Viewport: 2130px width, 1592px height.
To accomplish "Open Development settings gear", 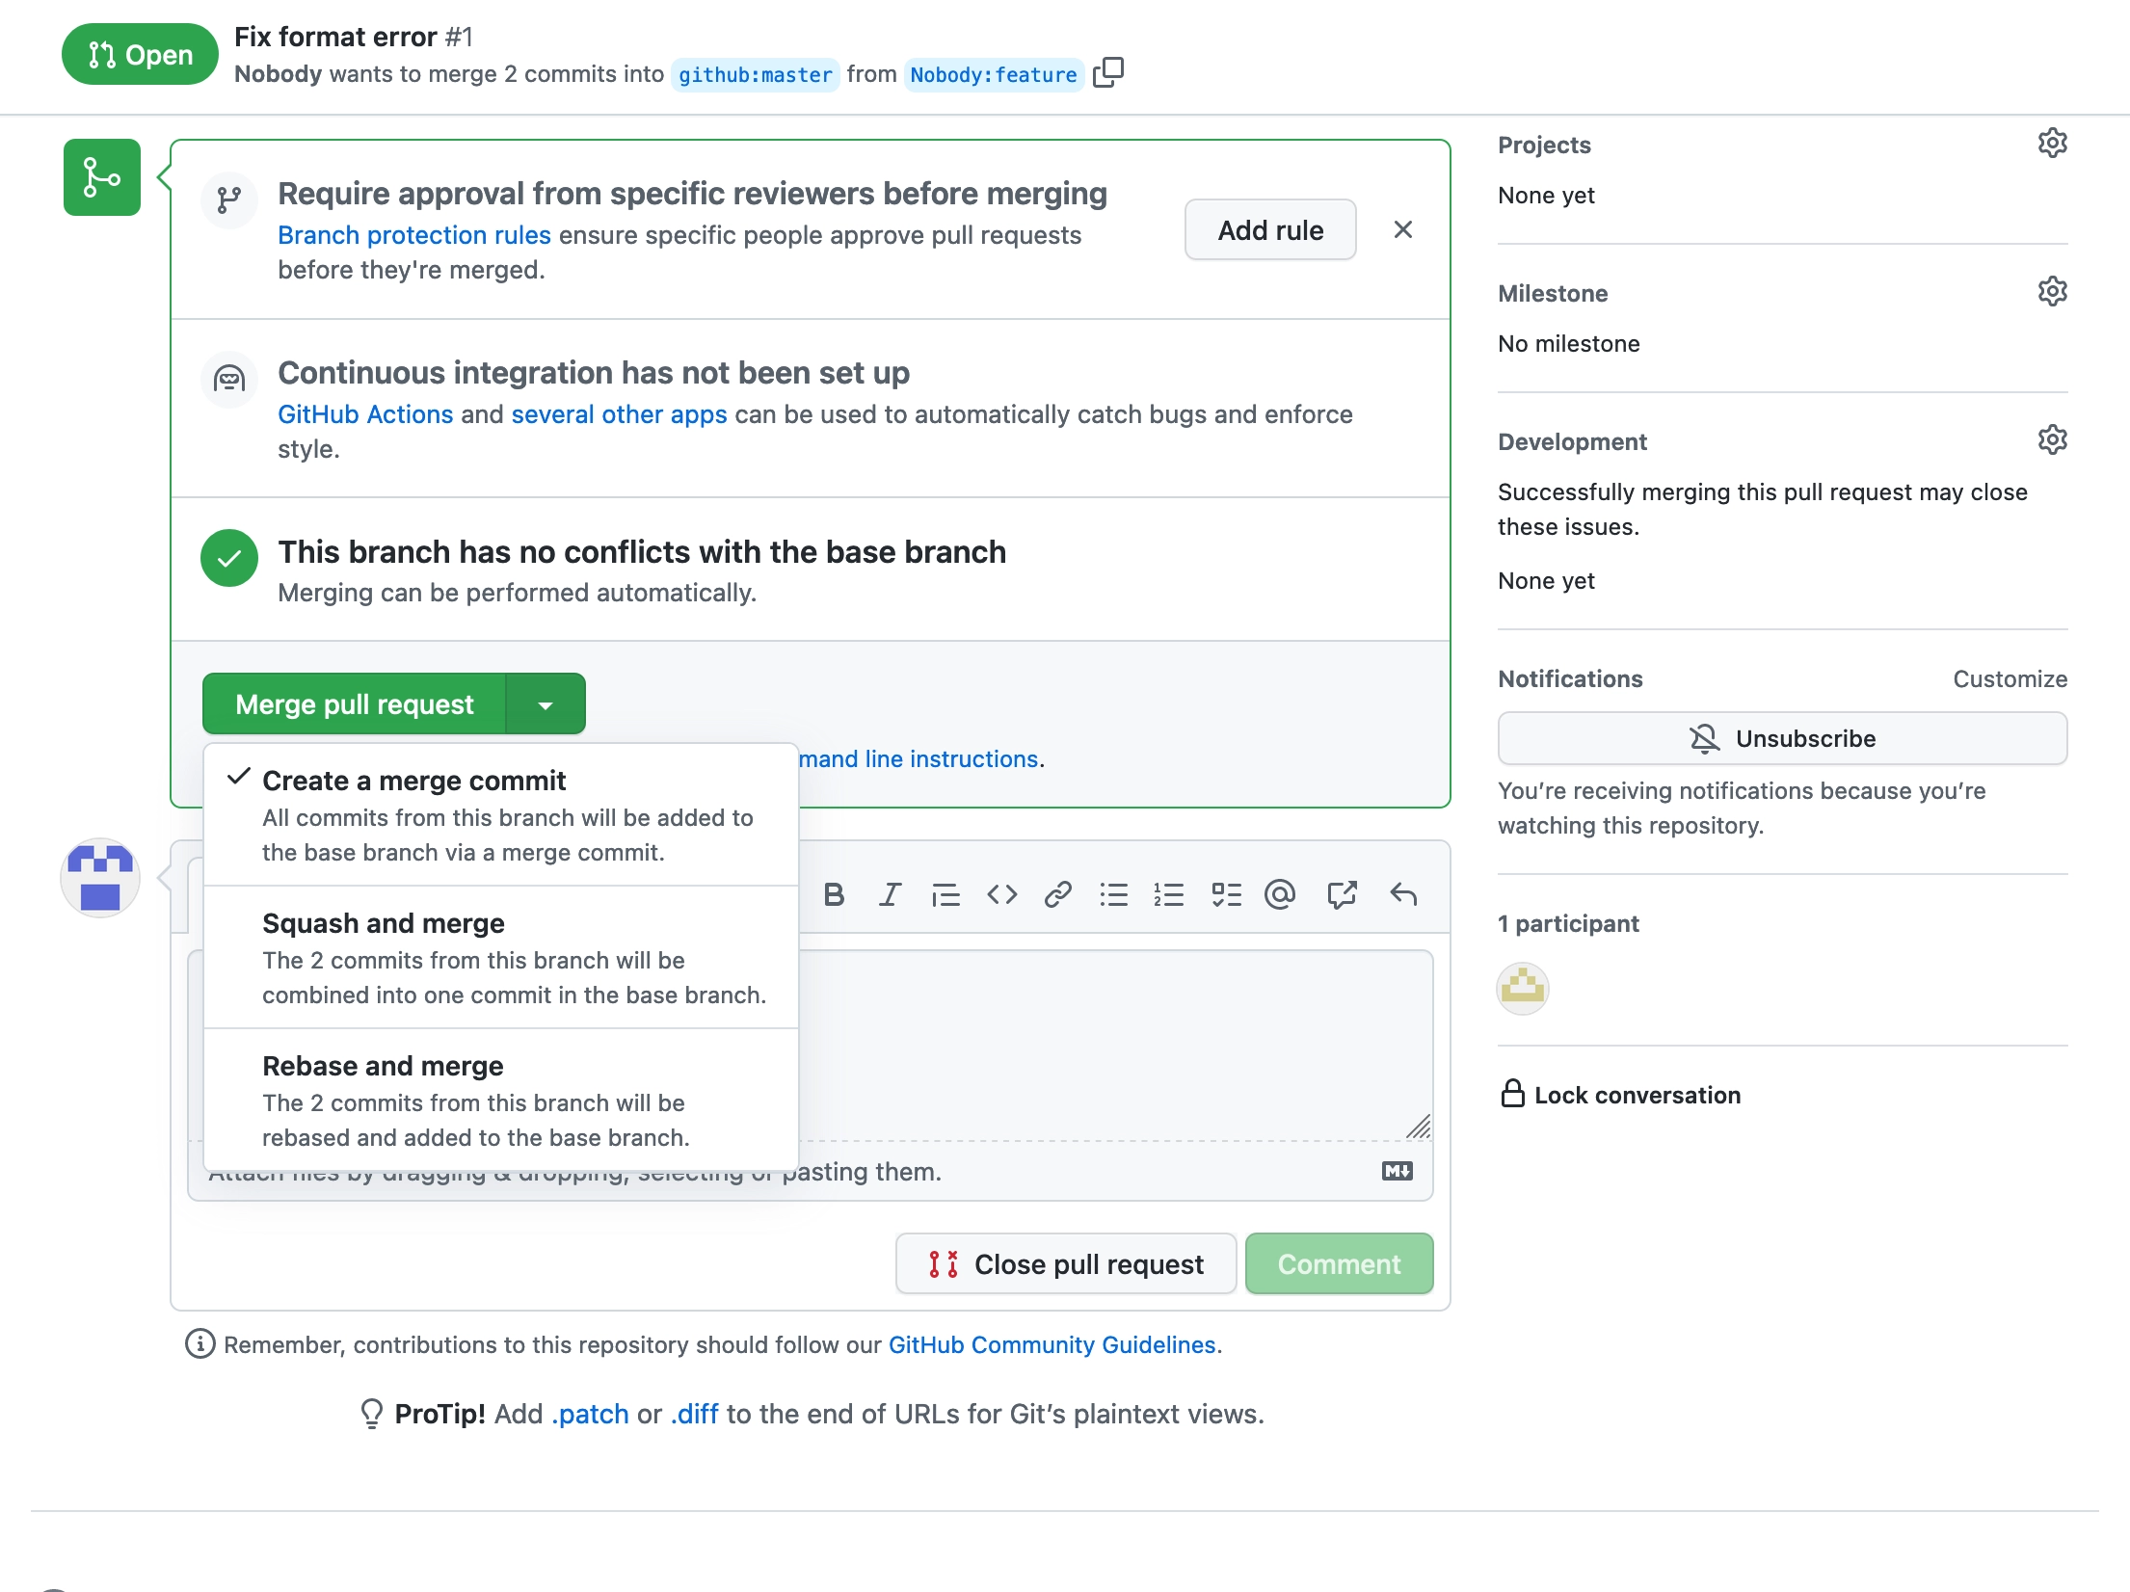I will (2052, 439).
